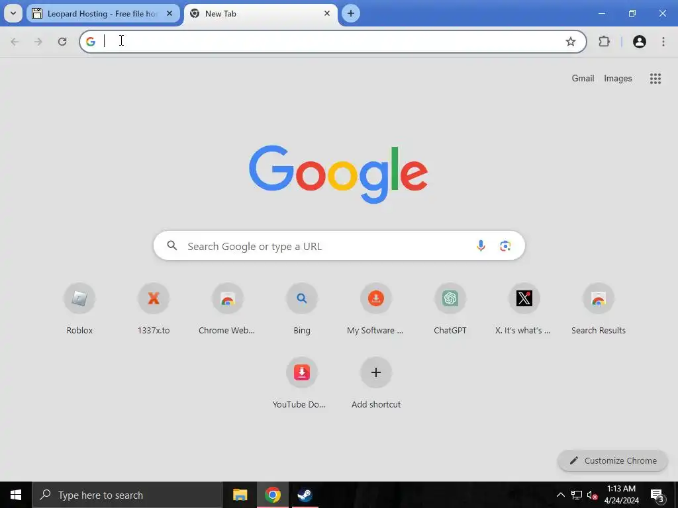
Task: Open the notifications action center
Action: point(657,495)
